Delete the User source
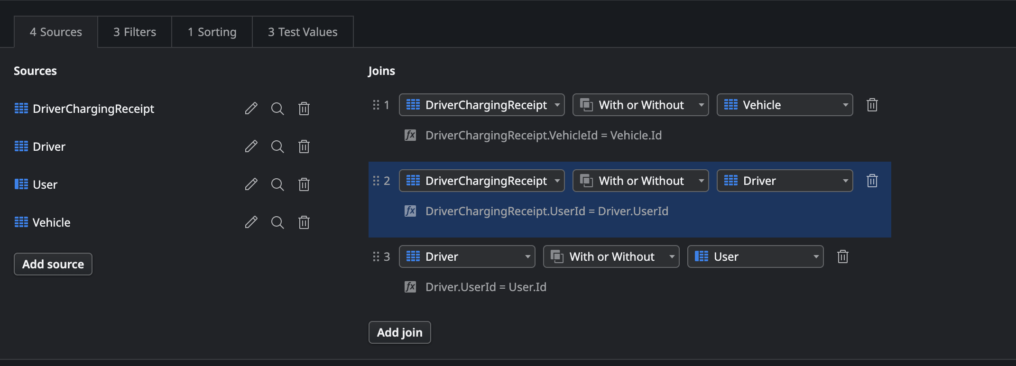This screenshot has width=1016, height=366. tap(304, 184)
